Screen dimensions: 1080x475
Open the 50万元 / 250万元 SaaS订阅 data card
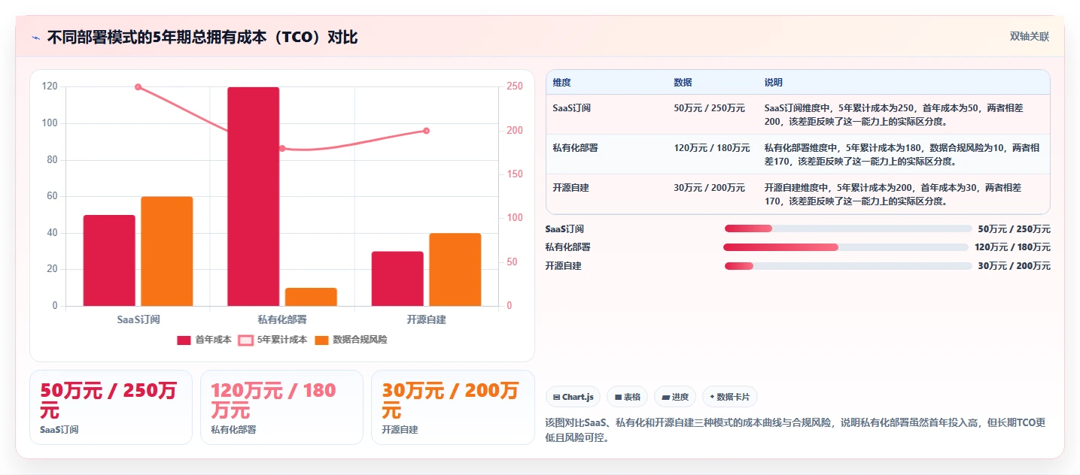tap(111, 407)
